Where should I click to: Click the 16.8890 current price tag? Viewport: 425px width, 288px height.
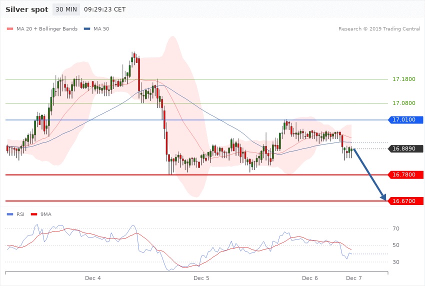[x=405, y=148]
